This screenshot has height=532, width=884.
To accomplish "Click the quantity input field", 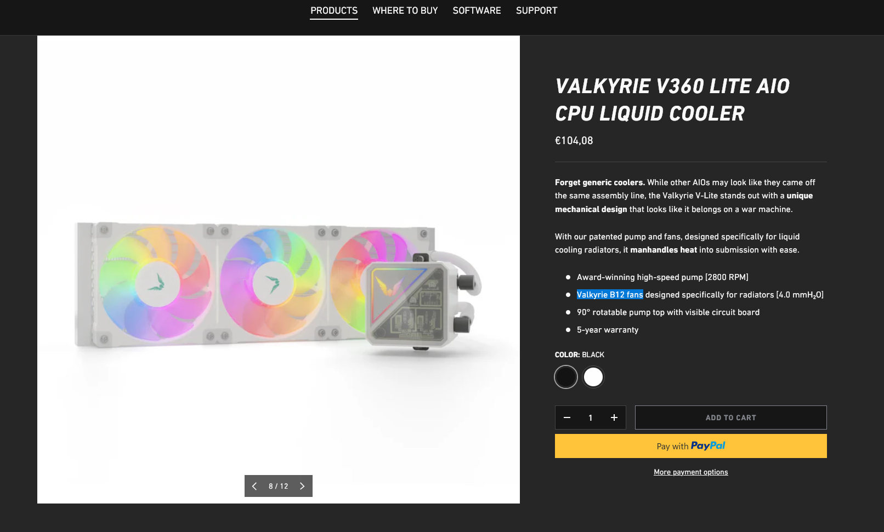I will coord(591,417).
